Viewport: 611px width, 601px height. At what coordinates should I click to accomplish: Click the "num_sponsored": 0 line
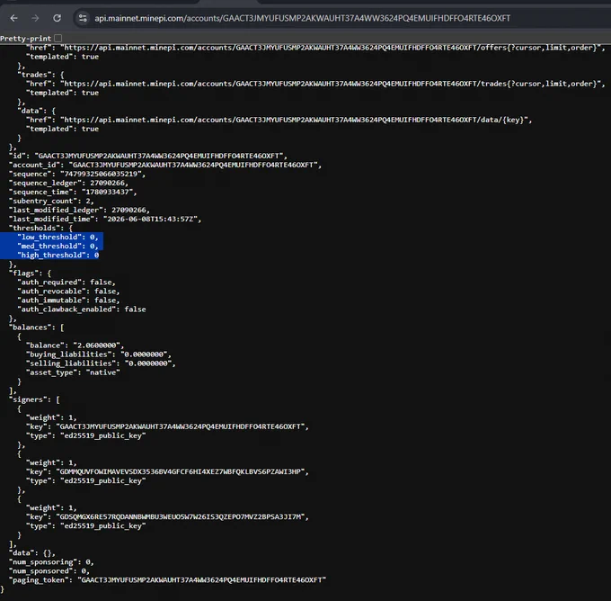(x=49, y=571)
